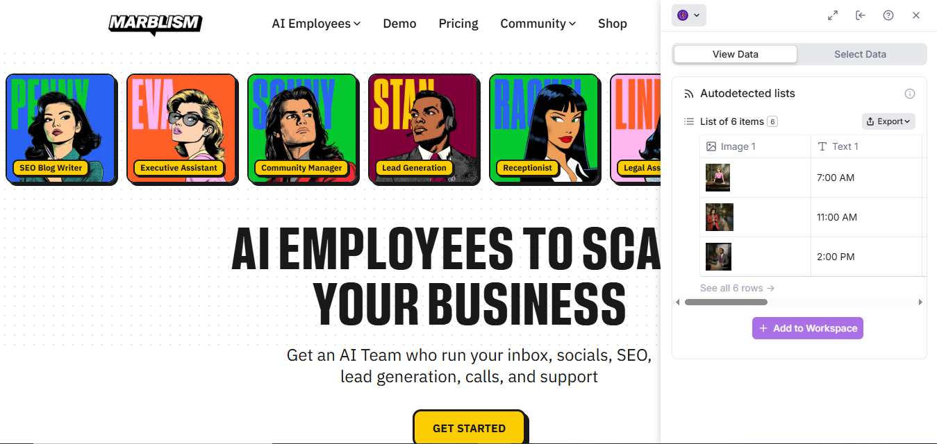Switch to View Data mode
Image resolution: width=937 pixels, height=444 pixels.
[x=736, y=54]
